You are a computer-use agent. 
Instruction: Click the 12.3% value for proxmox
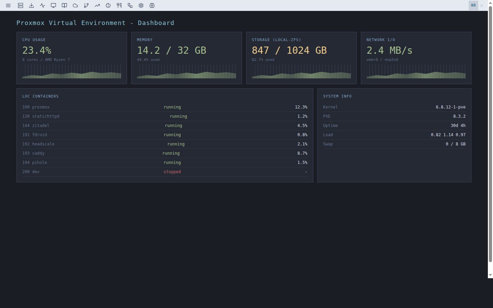coord(301,107)
